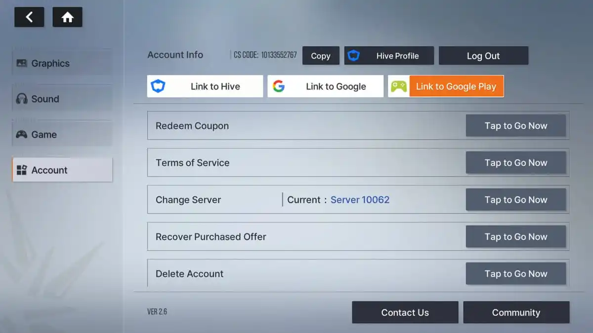Select the Account tab
593x333 pixels.
62,170
